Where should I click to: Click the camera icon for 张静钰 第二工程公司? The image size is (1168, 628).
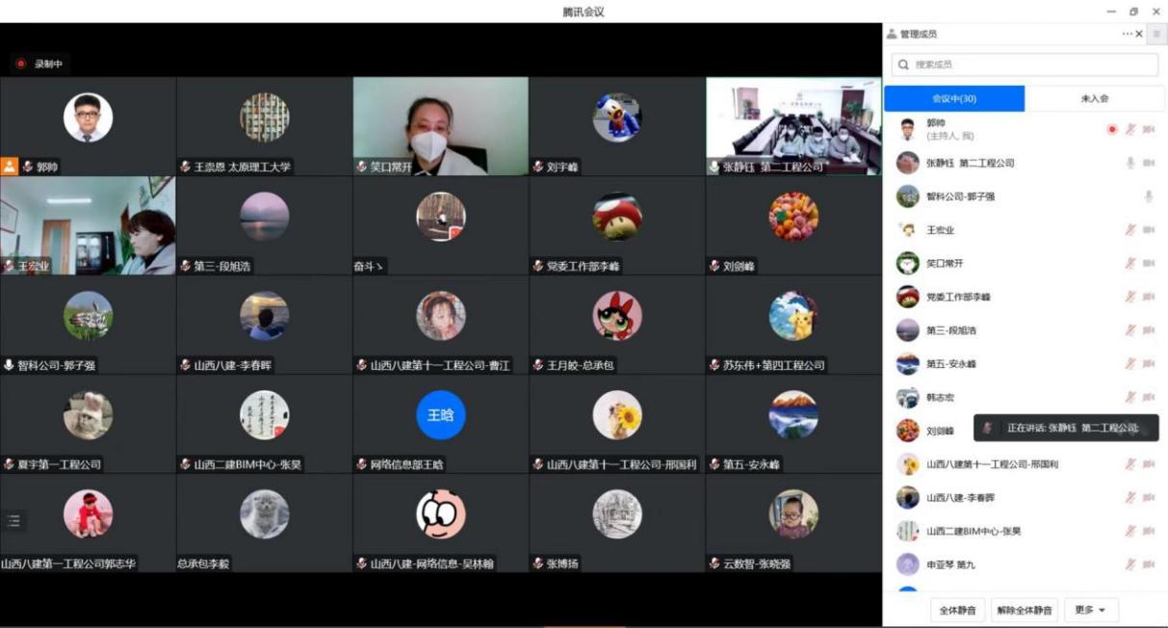click(1148, 163)
